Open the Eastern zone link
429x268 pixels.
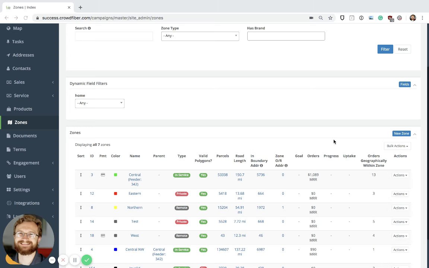click(x=134, y=193)
